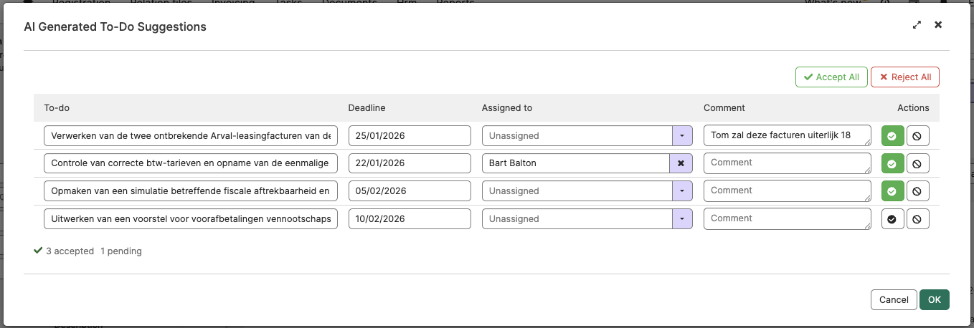This screenshot has height=328, width=974.
Task: Open assignee dropdown for Uitwerken voorstel row
Action: coord(681,219)
